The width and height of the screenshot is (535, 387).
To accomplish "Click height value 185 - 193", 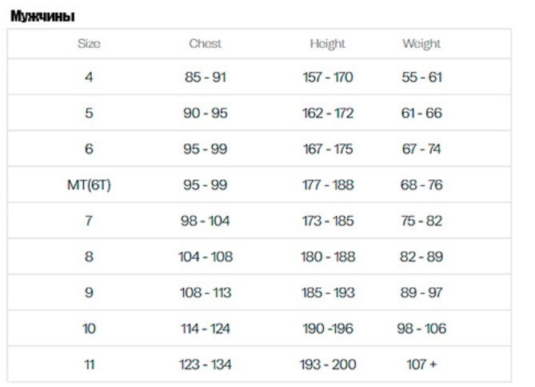I will (327, 293).
